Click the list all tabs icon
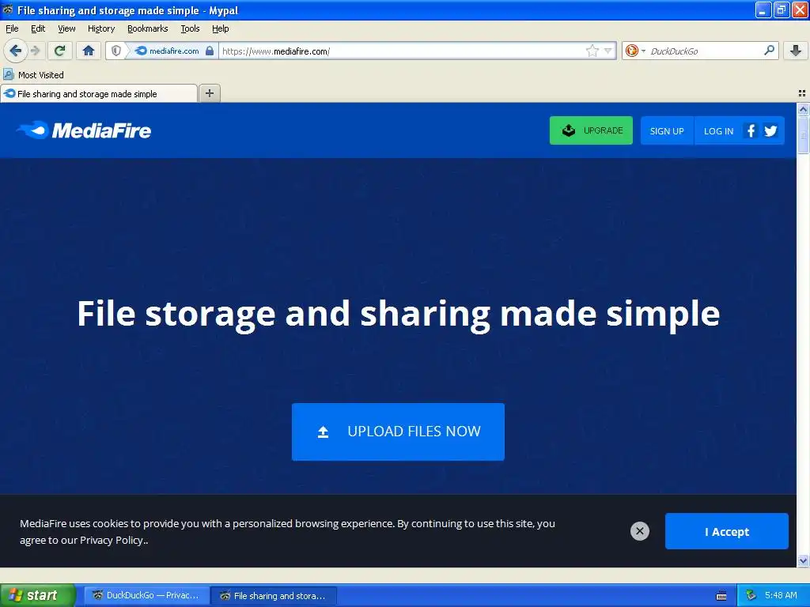The image size is (810, 607). pyautogui.click(x=802, y=93)
